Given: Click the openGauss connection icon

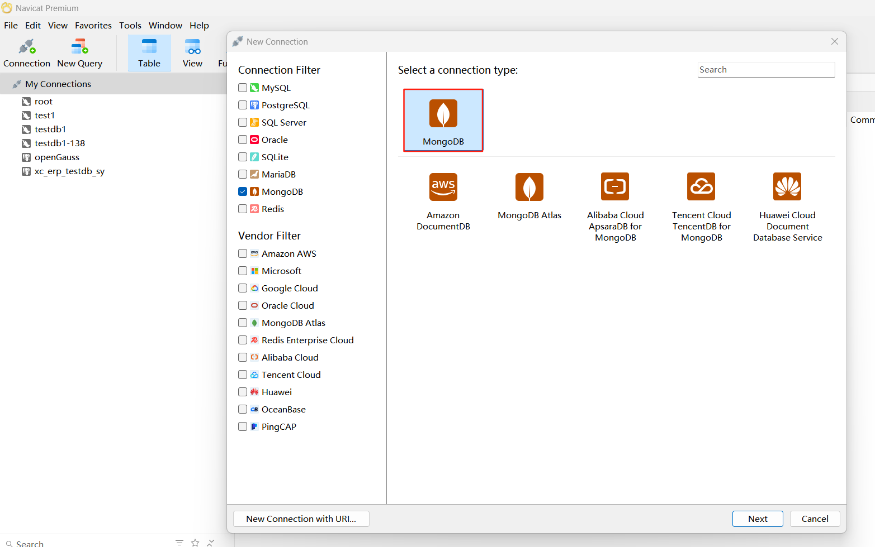Looking at the screenshot, I should click(26, 157).
